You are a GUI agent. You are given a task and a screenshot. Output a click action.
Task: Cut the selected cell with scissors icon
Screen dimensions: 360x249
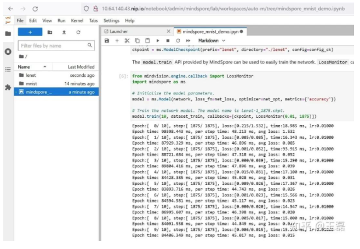(127, 41)
